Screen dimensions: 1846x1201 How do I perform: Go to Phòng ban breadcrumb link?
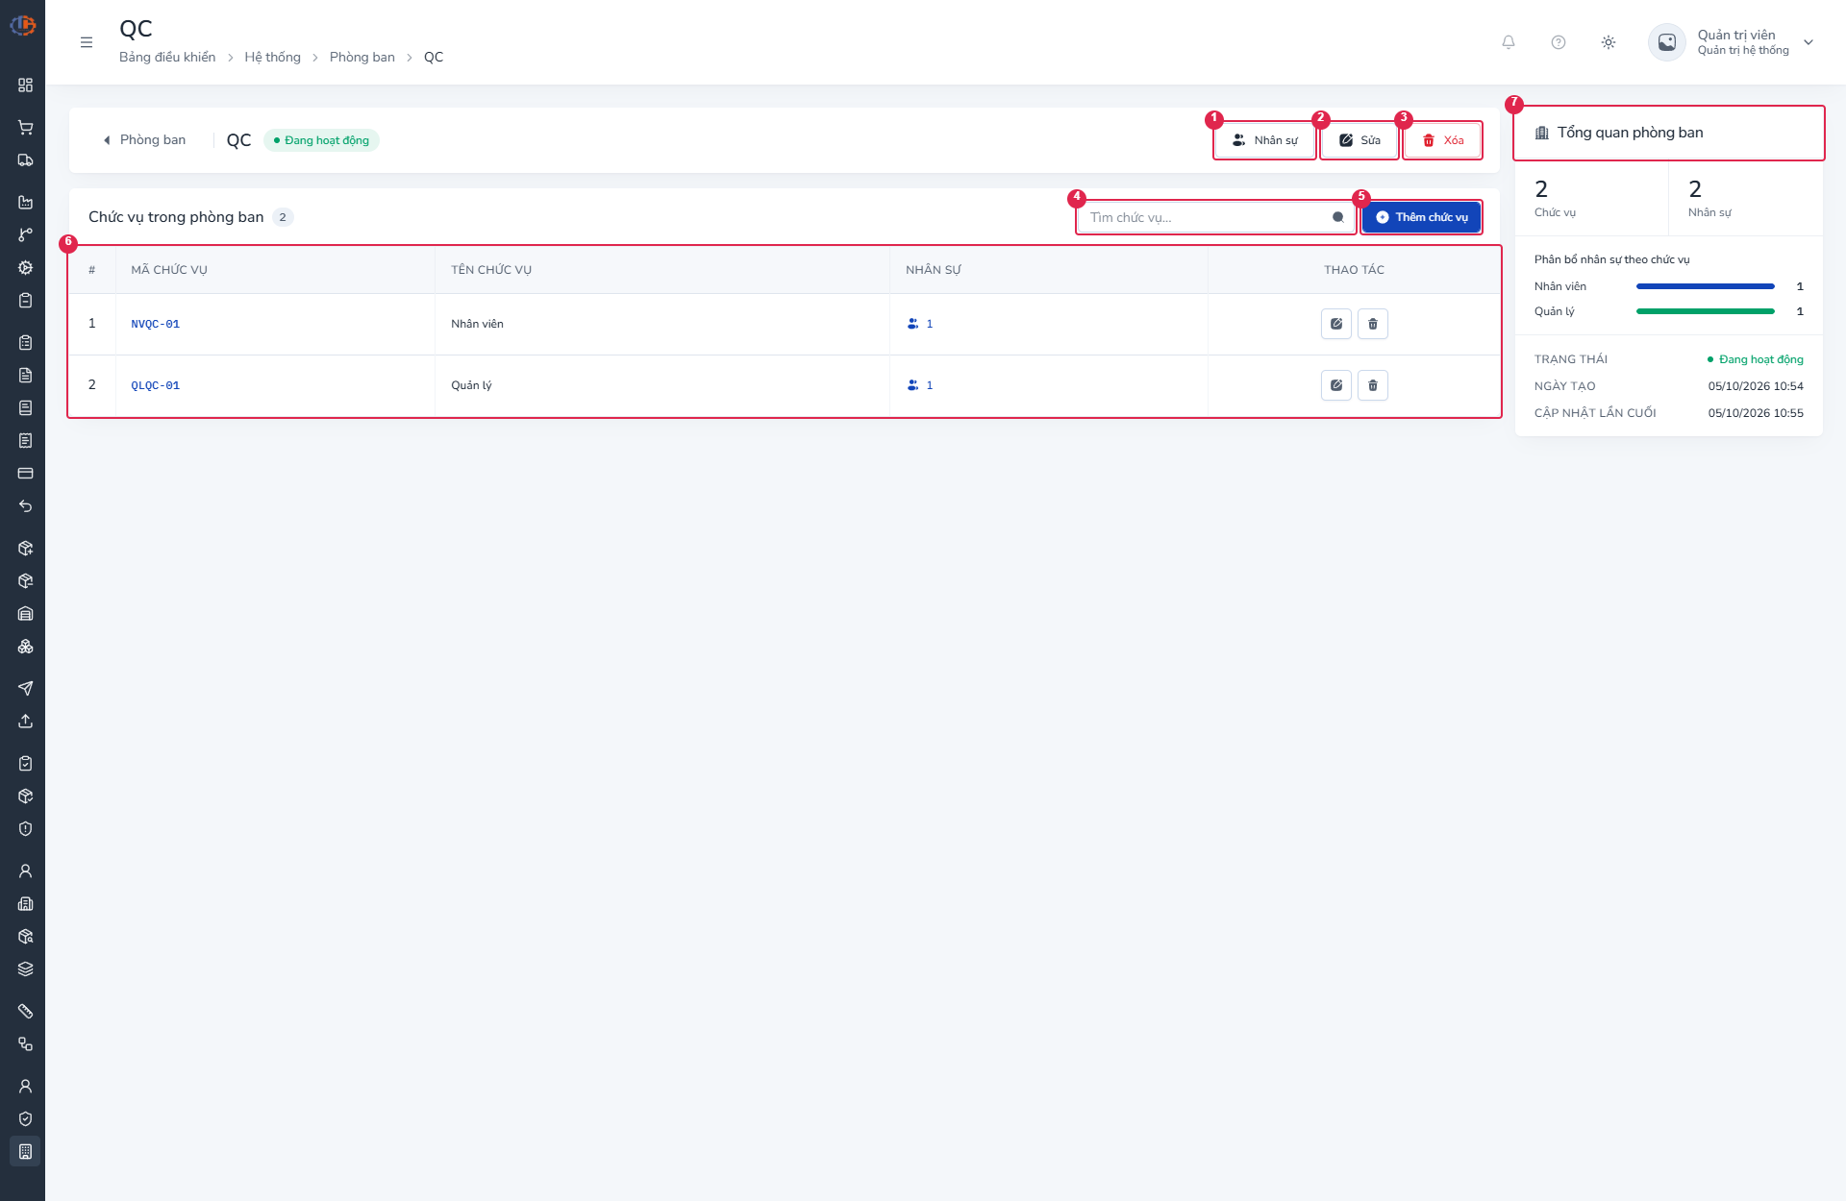[x=362, y=57]
